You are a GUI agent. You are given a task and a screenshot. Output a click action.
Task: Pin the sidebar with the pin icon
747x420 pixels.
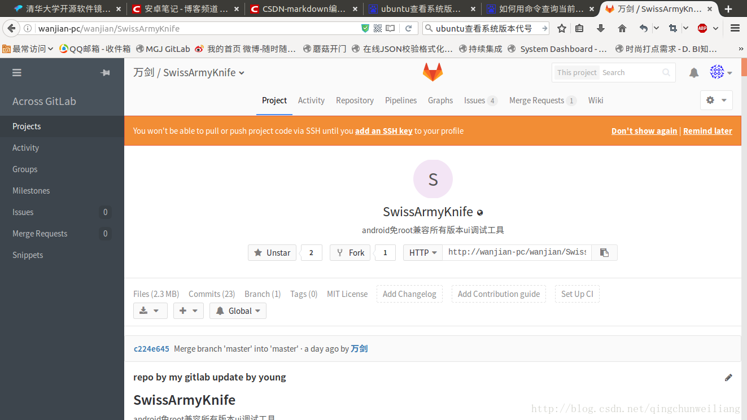[105, 72]
